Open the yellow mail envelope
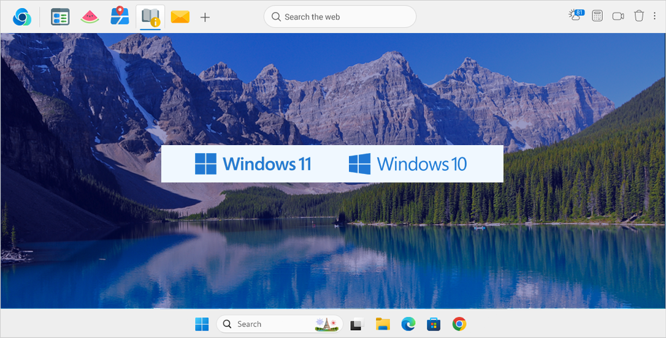The image size is (666, 338). click(x=180, y=17)
